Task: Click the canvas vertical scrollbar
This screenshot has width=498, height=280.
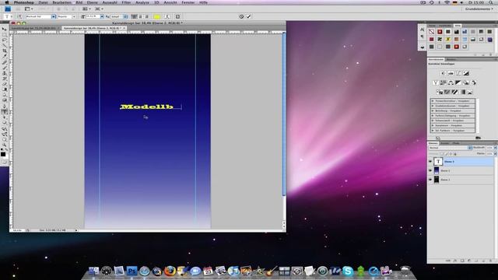Action: 283,114
